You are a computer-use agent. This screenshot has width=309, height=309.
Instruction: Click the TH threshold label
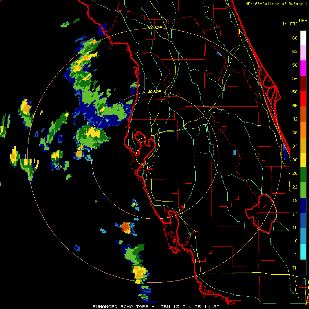295,268
